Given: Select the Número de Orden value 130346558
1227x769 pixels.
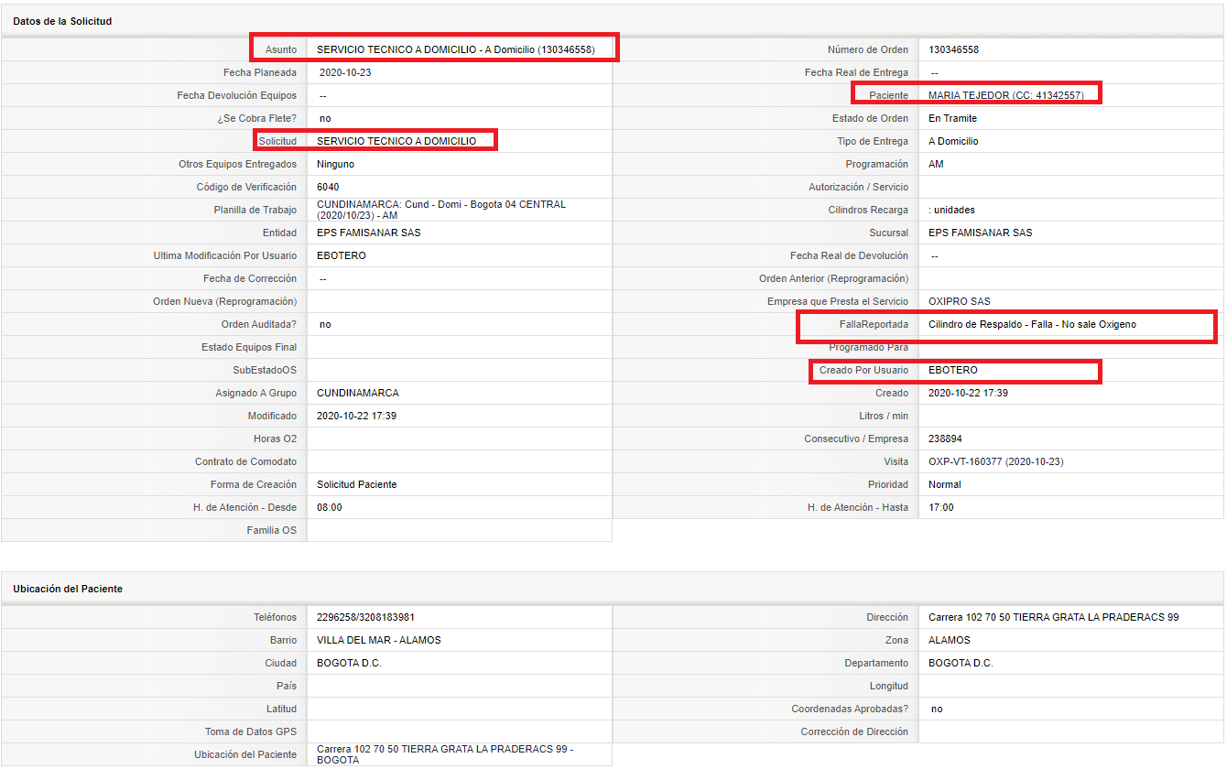Looking at the screenshot, I should coord(953,49).
